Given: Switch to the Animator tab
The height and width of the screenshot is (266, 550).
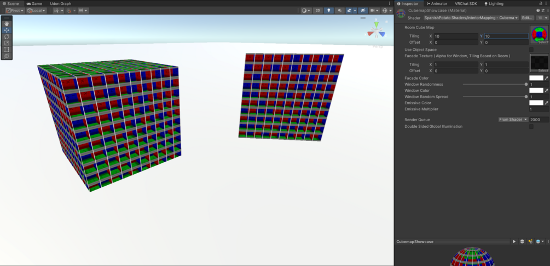Looking at the screenshot, I should pyautogui.click(x=437, y=3).
